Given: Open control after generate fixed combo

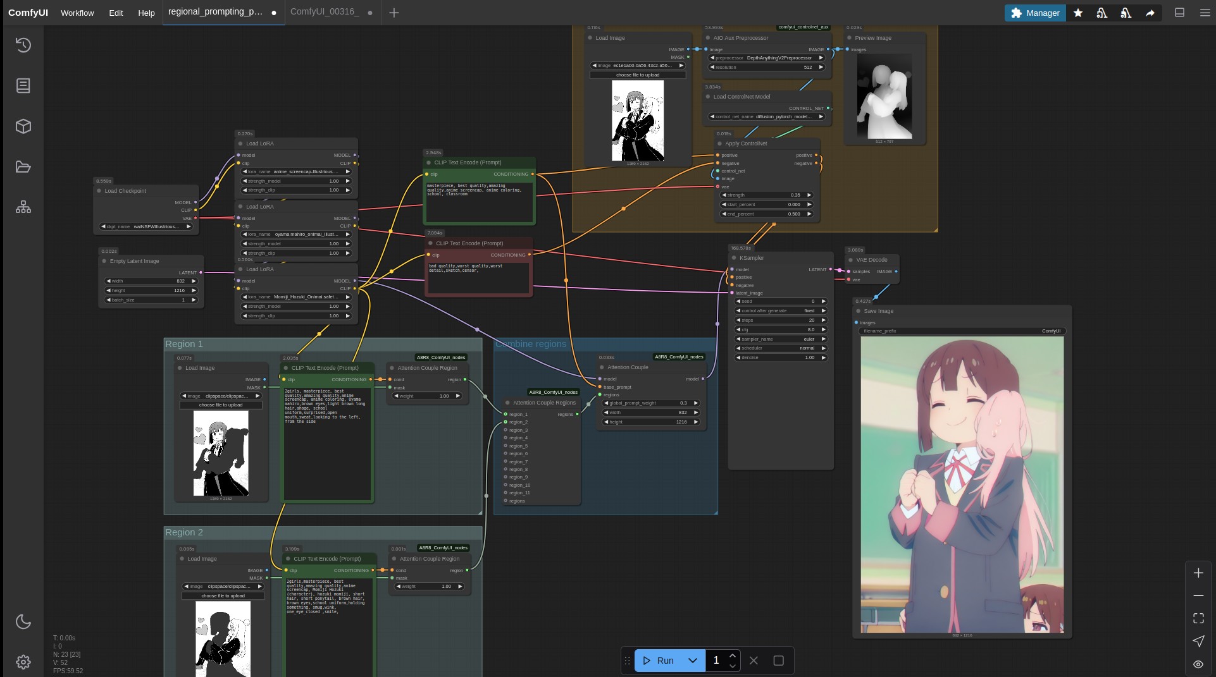Looking at the screenshot, I should pos(781,311).
